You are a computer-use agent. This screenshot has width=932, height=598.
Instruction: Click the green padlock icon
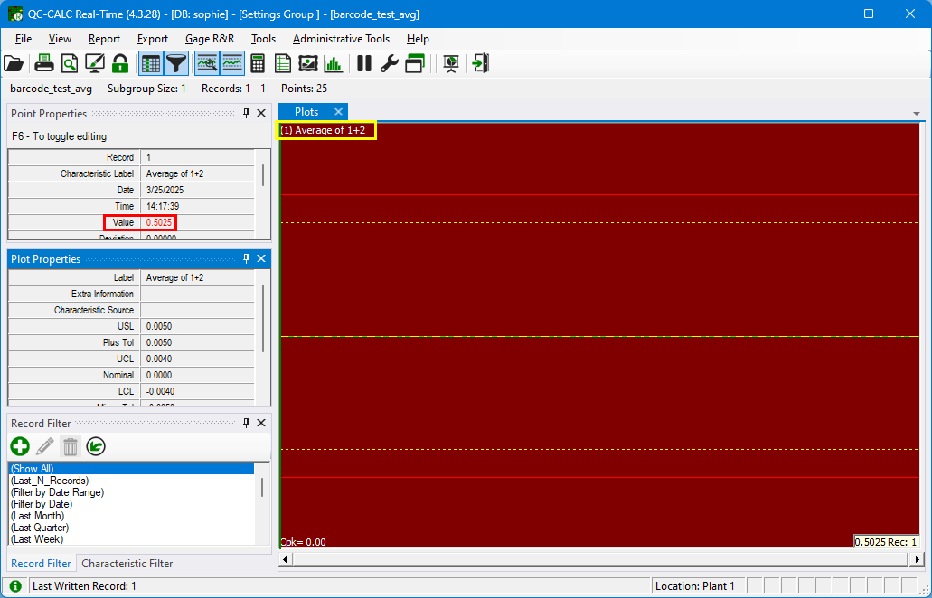[120, 63]
